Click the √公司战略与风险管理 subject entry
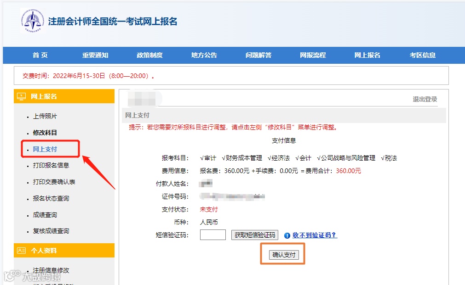The image size is (465, 285). (x=346, y=158)
